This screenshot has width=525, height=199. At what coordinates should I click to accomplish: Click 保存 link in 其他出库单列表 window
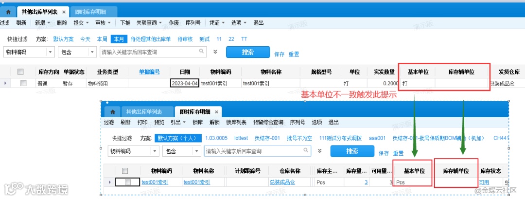(279, 54)
